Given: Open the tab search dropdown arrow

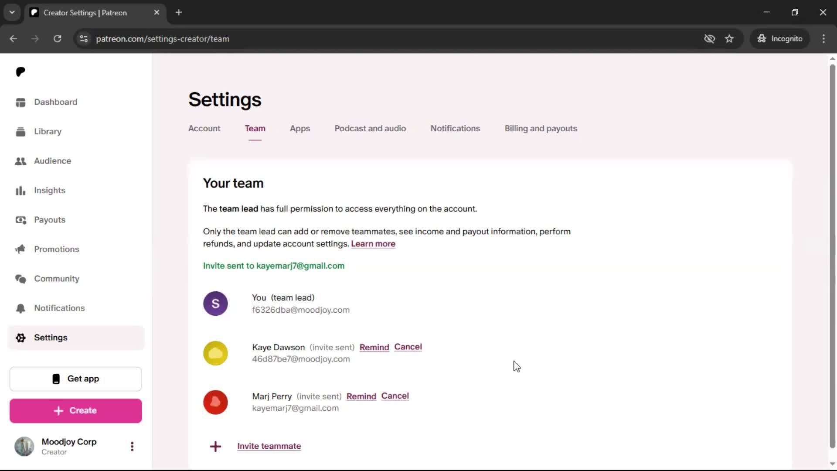Looking at the screenshot, I should pos(12,13).
